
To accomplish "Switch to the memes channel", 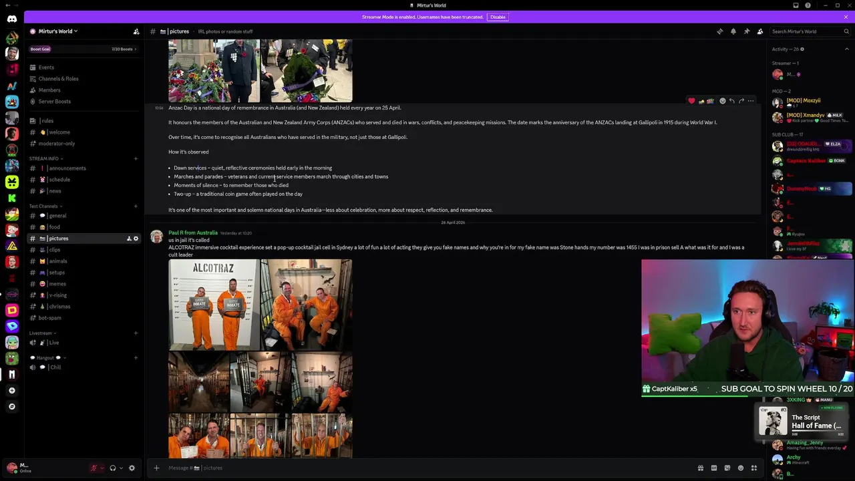I will tap(83, 284).
